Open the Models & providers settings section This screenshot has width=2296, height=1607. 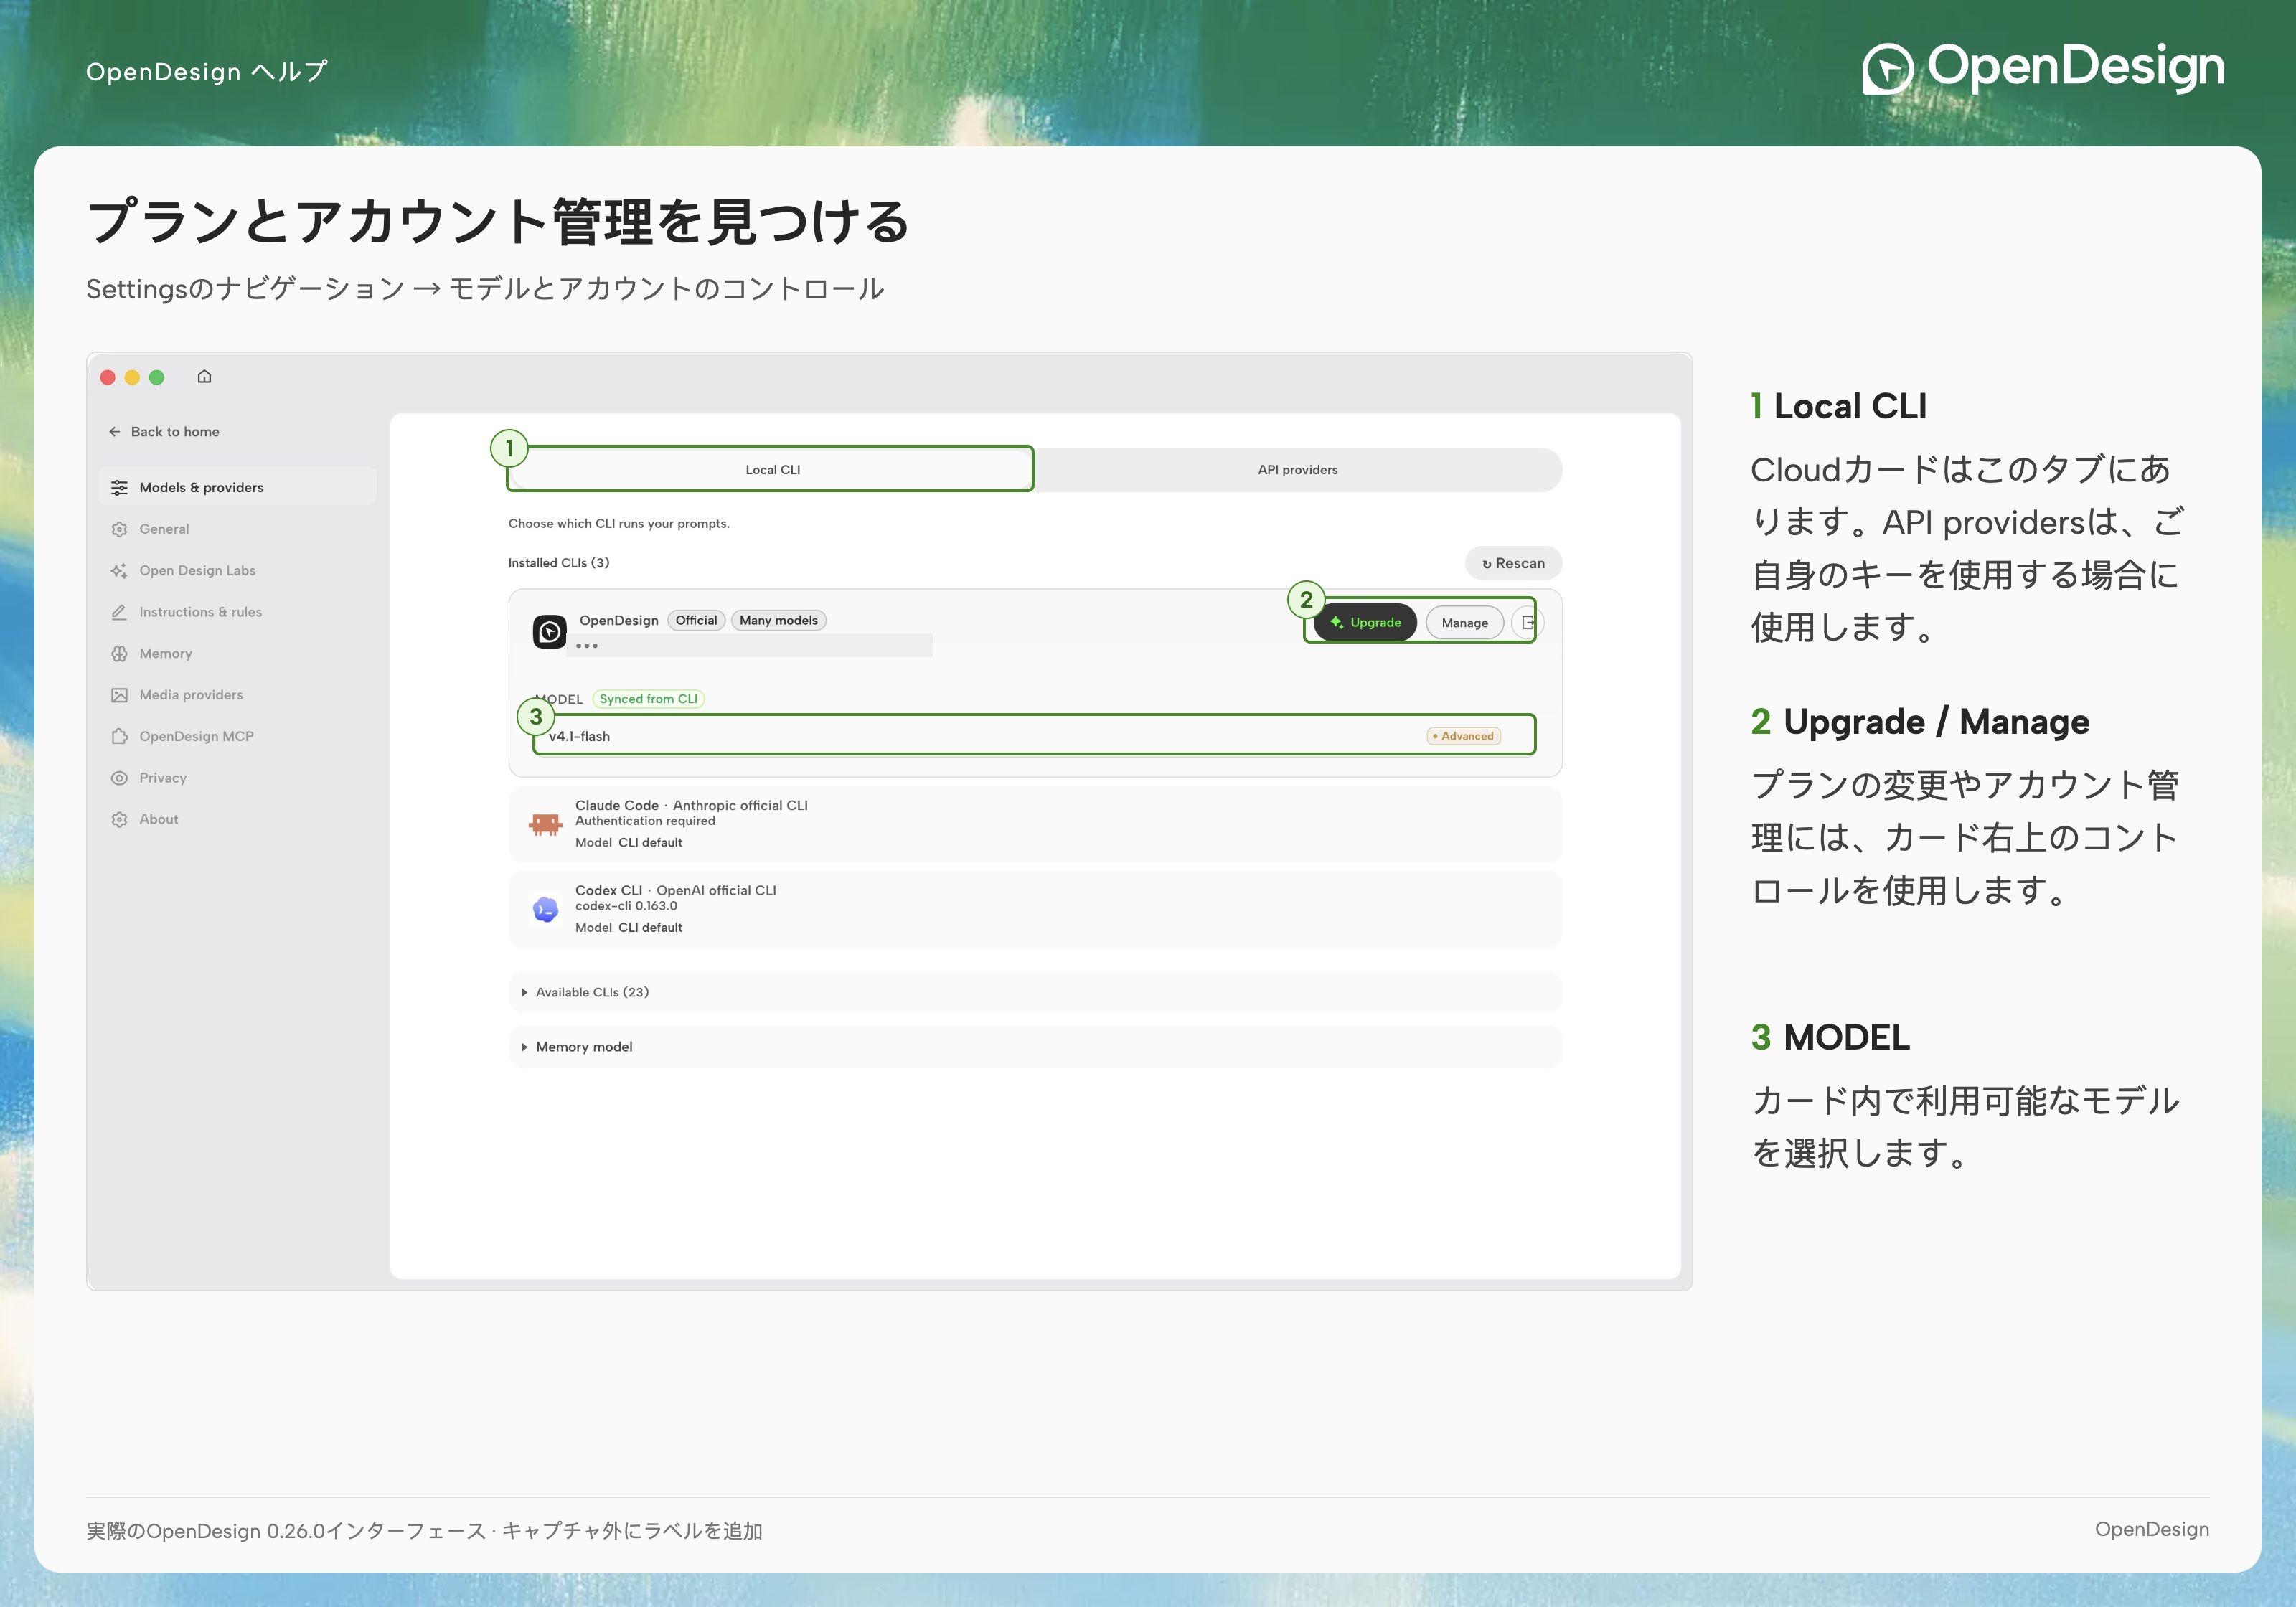[238, 488]
